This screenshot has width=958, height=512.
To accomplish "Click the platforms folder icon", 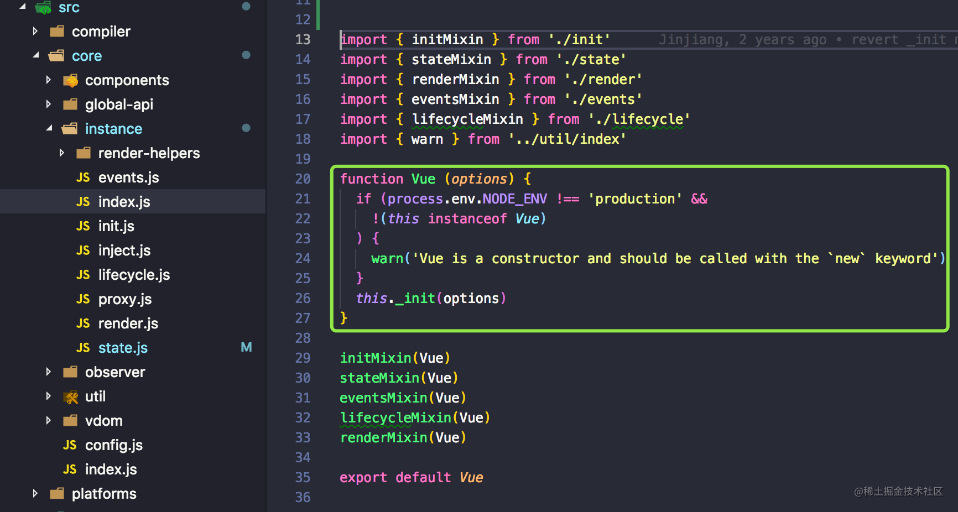I will point(57,493).
